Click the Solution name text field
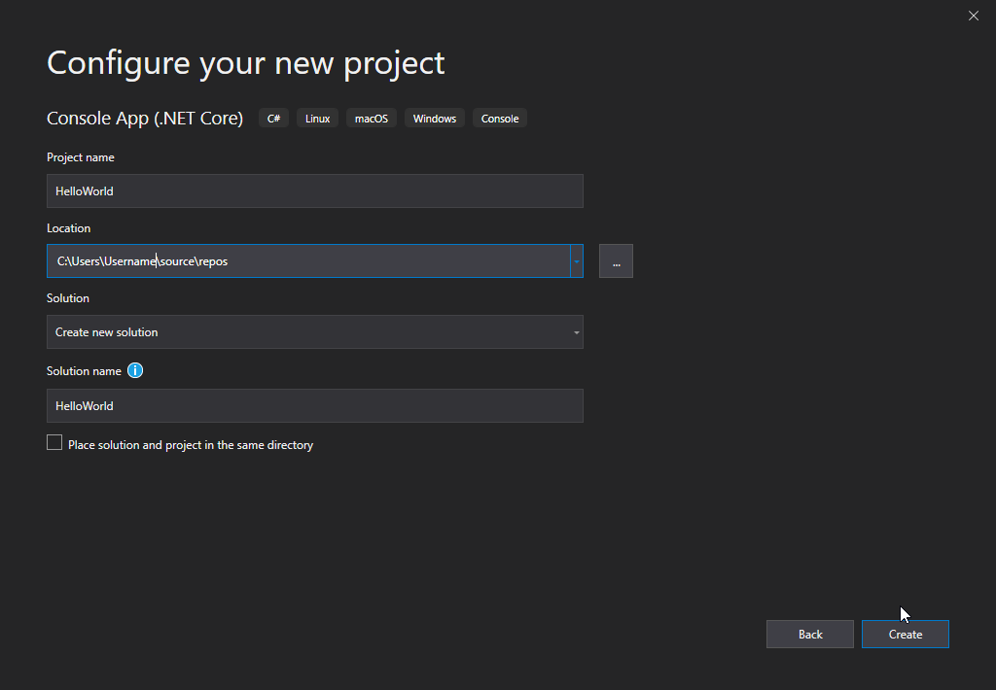Image resolution: width=996 pixels, height=690 pixels. click(x=314, y=406)
